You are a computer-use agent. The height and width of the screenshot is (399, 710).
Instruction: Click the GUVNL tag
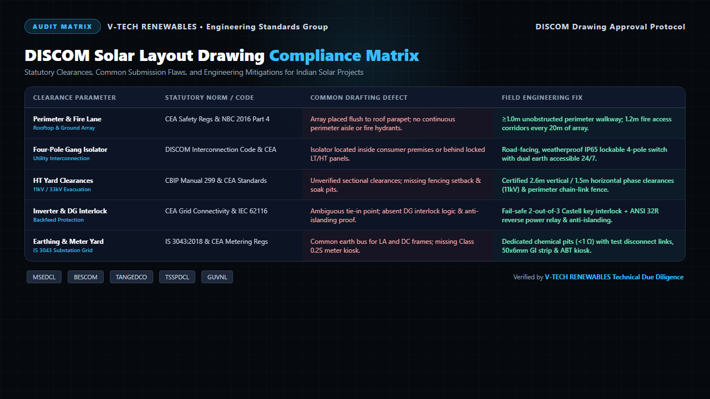point(217,277)
